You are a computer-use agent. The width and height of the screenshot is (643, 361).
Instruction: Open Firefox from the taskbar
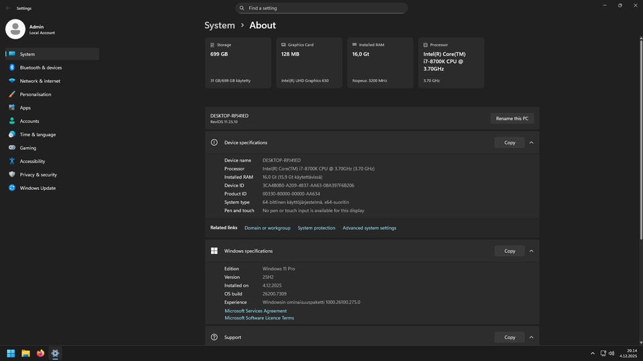(40, 353)
